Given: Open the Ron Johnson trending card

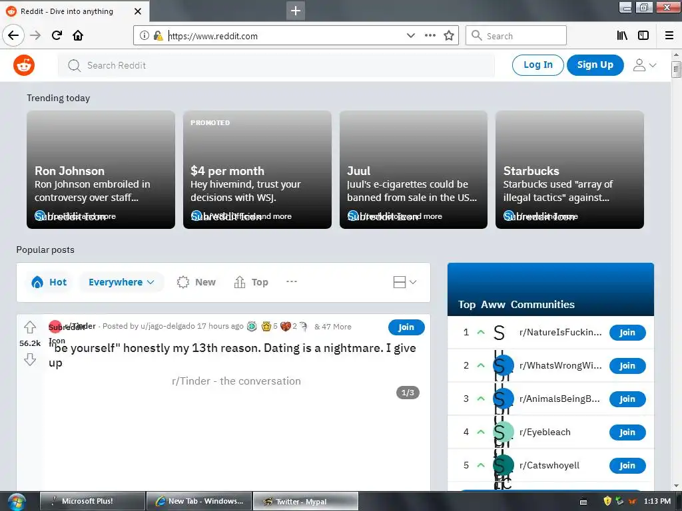Looking at the screenshot, I should [x=101, y=170].
